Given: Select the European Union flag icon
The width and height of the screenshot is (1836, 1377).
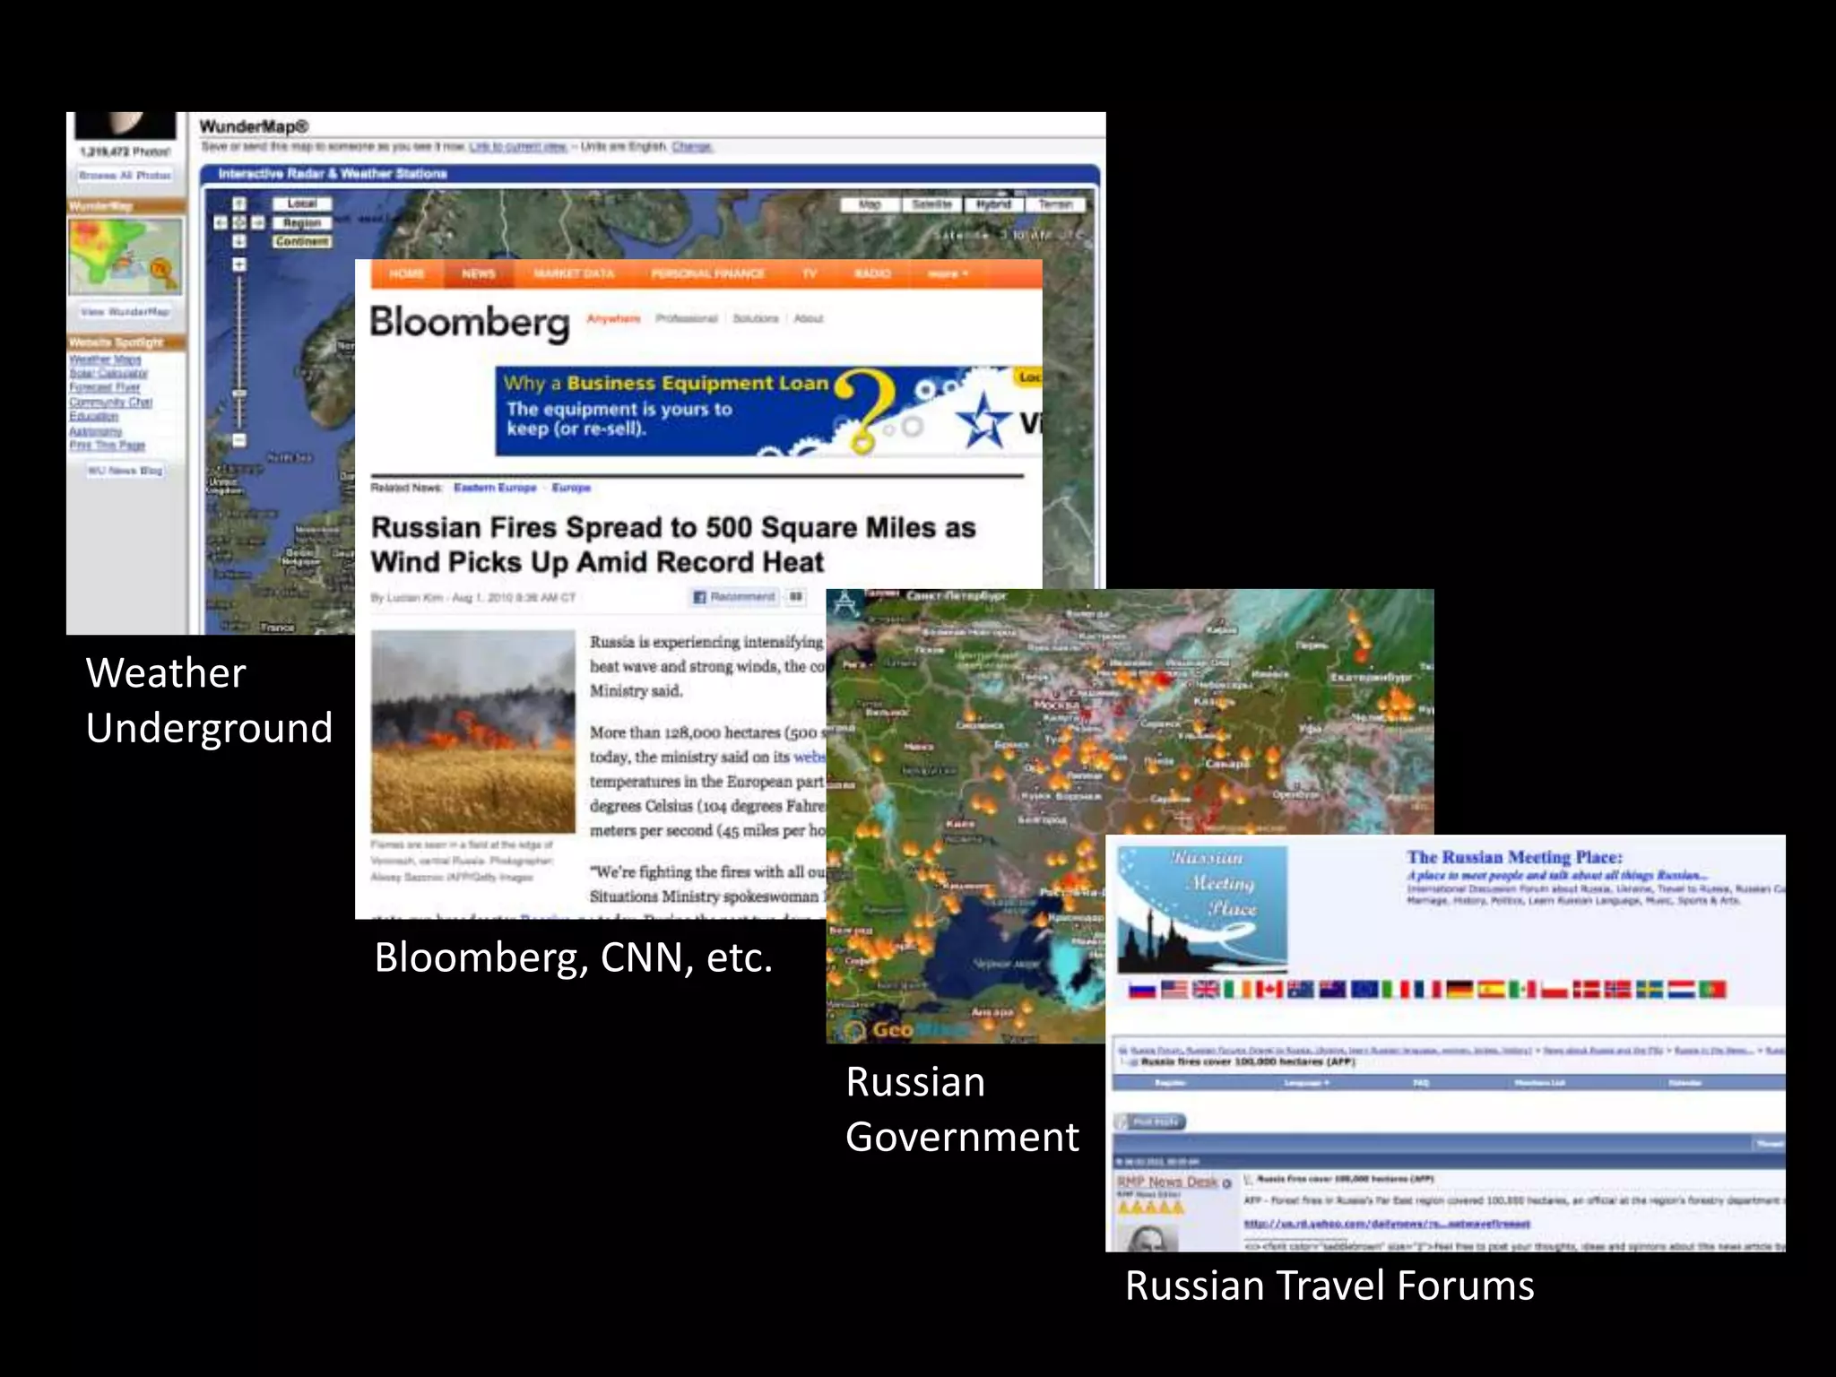Looking at the screenshot, I should coord(1364,989).
